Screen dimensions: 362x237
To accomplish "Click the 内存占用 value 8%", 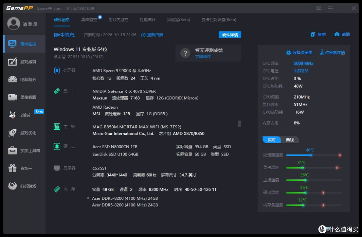I will (297, 123).
